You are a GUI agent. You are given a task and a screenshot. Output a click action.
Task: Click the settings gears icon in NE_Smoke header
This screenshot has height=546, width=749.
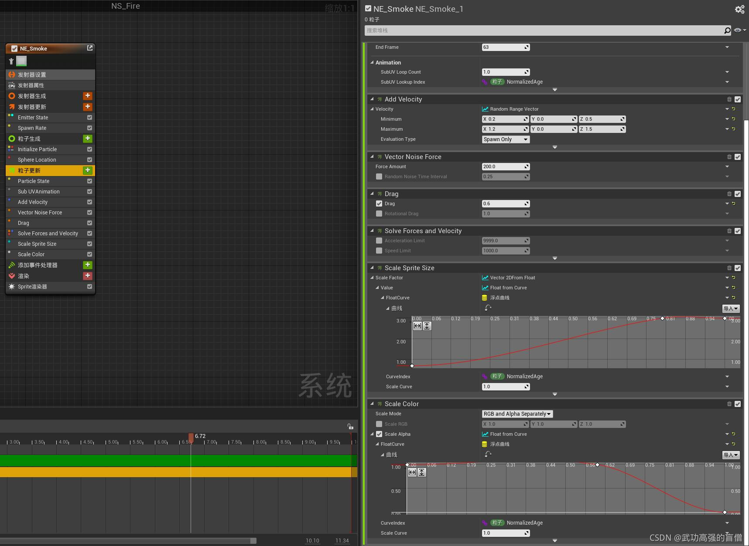[x=739, y=9]
